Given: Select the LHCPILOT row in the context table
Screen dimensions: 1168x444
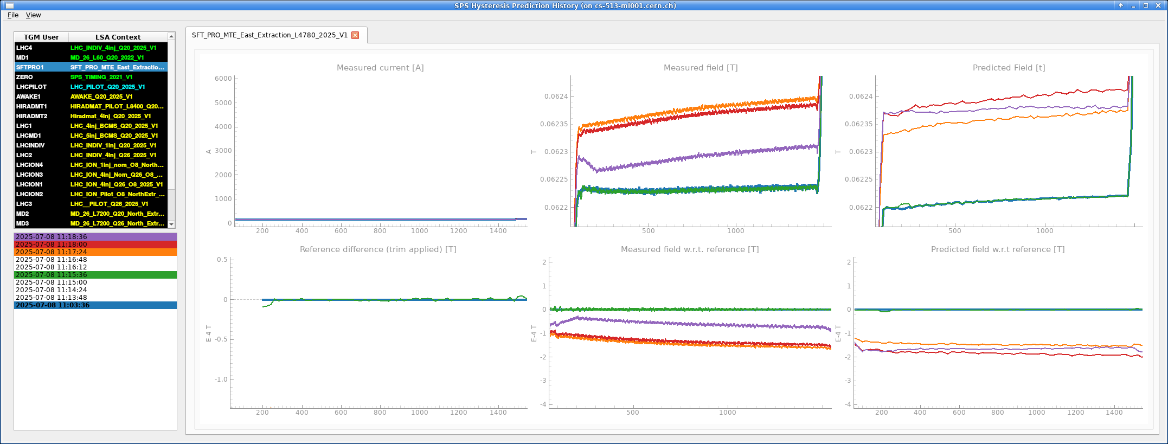Looking at the screenshot, I should tap(31, 87).
